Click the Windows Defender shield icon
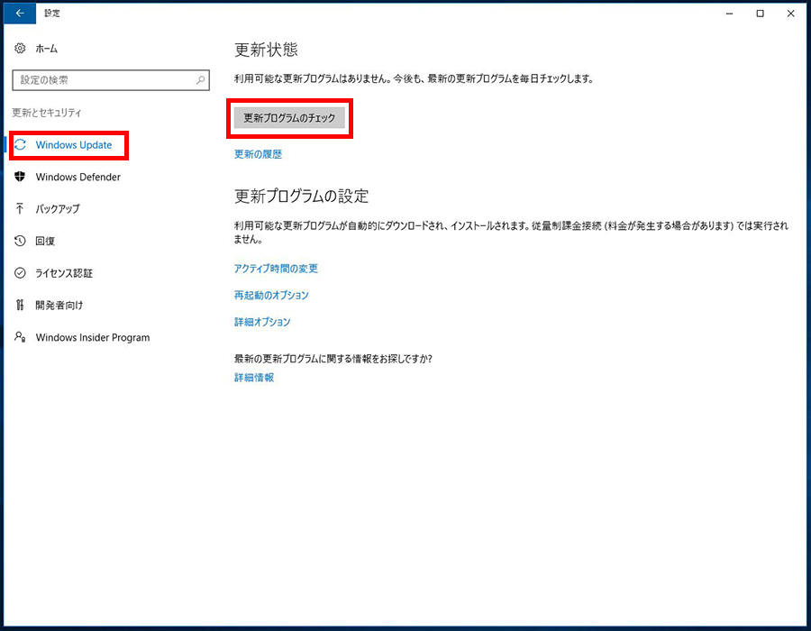Viewport: 811px width, 631px height. coord(20,177)
